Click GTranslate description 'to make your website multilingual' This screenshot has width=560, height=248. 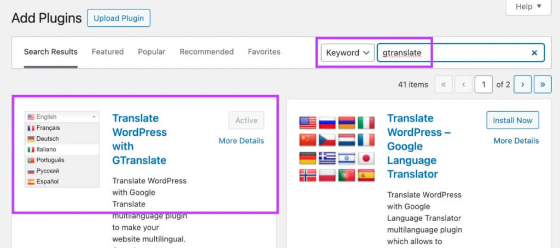click(149, 233)
